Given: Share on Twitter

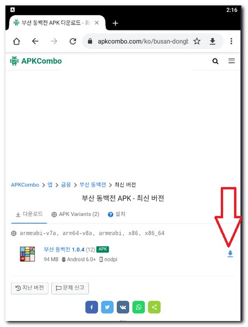Looking at the screenshot, I should click(107, 307).
